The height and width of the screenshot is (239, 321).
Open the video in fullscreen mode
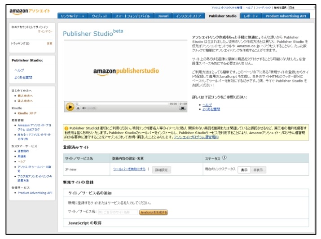(x=183, y=108)
